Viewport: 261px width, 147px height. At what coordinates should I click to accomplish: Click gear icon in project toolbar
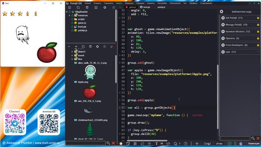(105, 7)
